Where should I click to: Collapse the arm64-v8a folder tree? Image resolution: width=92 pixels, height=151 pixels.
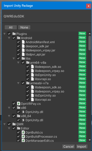tap(18, 63)
